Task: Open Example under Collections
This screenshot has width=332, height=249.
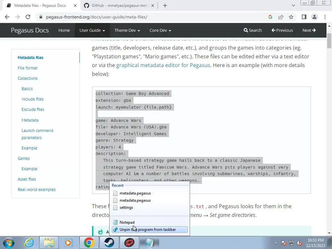Action: [29, 148]
